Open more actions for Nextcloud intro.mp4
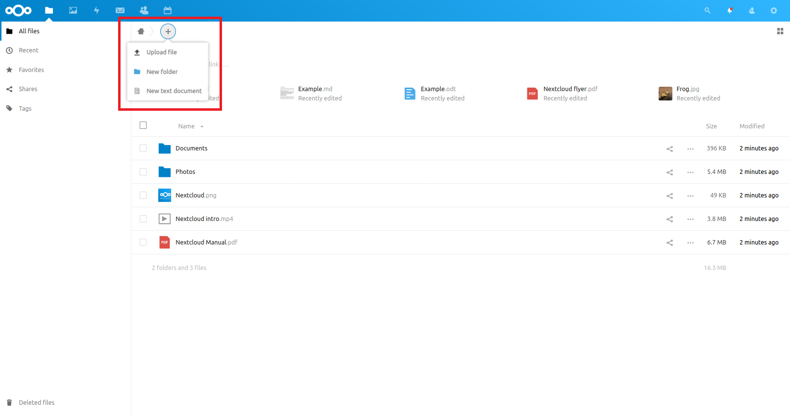 pos(691,219)
